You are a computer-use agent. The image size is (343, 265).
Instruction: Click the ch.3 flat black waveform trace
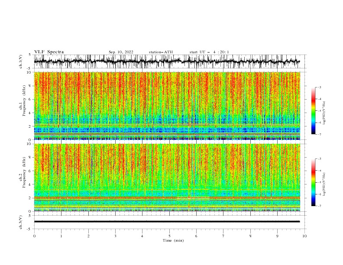tap(167, 222)
